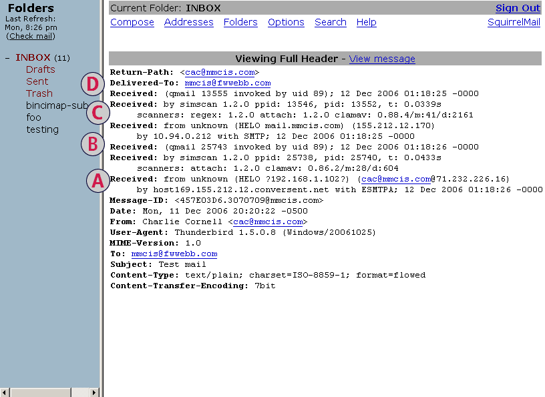
Task: Open the Addresses page
Action: [x=188, y=22]
